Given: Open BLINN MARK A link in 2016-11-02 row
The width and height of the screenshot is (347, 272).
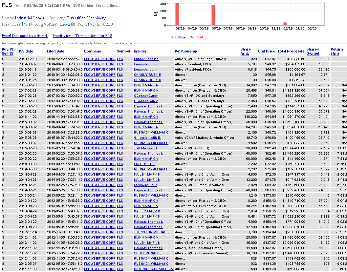Looking at the screenshot, I should 146,117.
